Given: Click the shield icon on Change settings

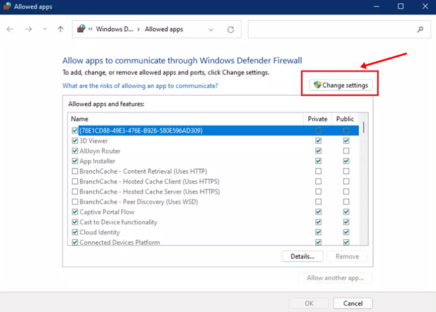Looking at the screenshot, I should (317, 85).
